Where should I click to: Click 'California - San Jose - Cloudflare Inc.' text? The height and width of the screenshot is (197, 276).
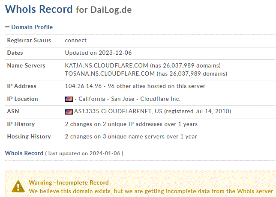point(129,99)
